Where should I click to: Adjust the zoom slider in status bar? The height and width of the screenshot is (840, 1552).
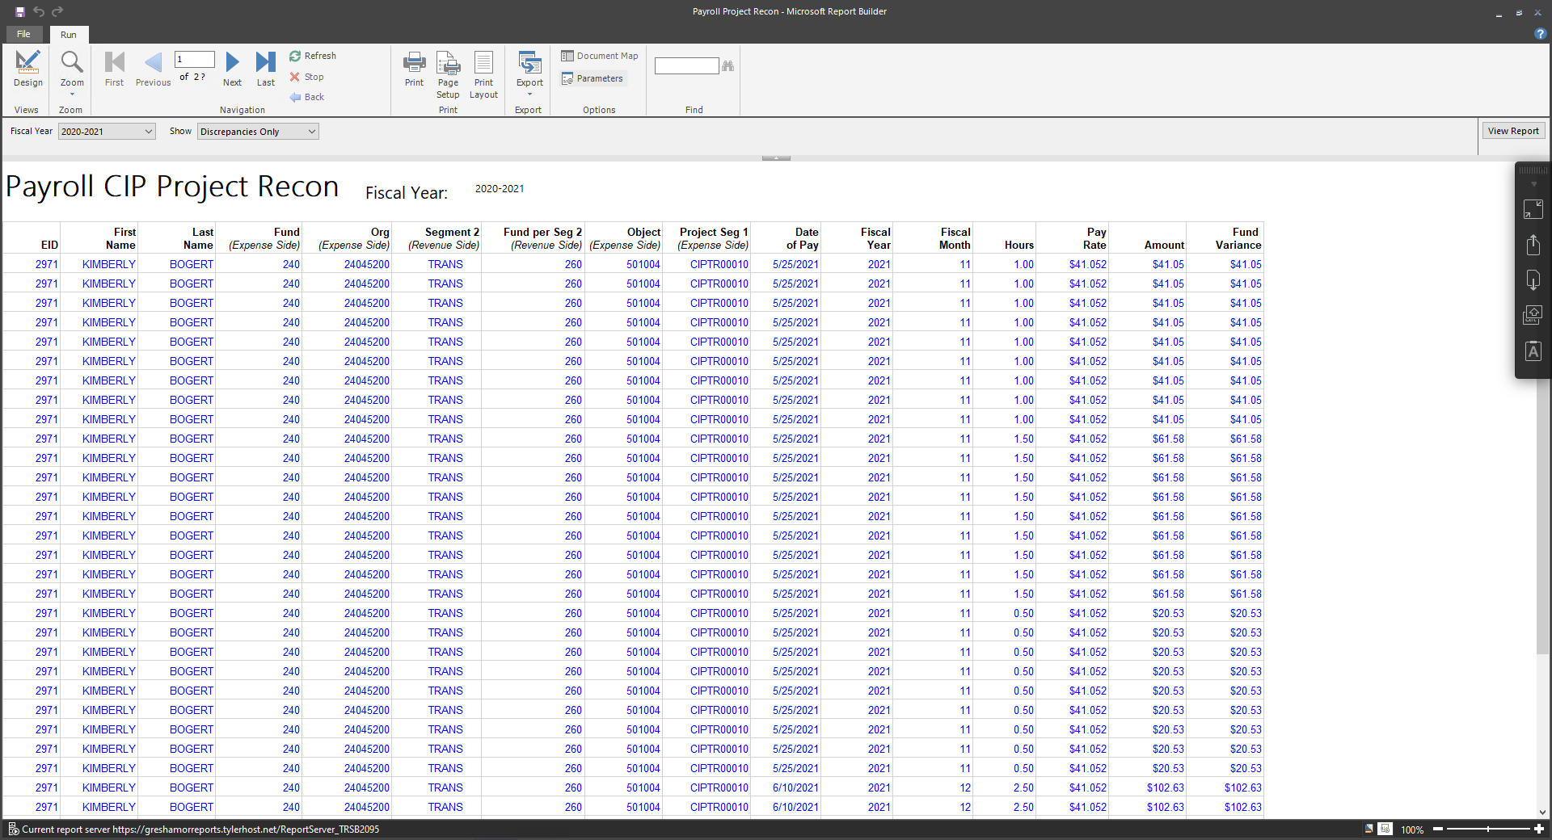pyautogui.click(x=1488, y=829)
